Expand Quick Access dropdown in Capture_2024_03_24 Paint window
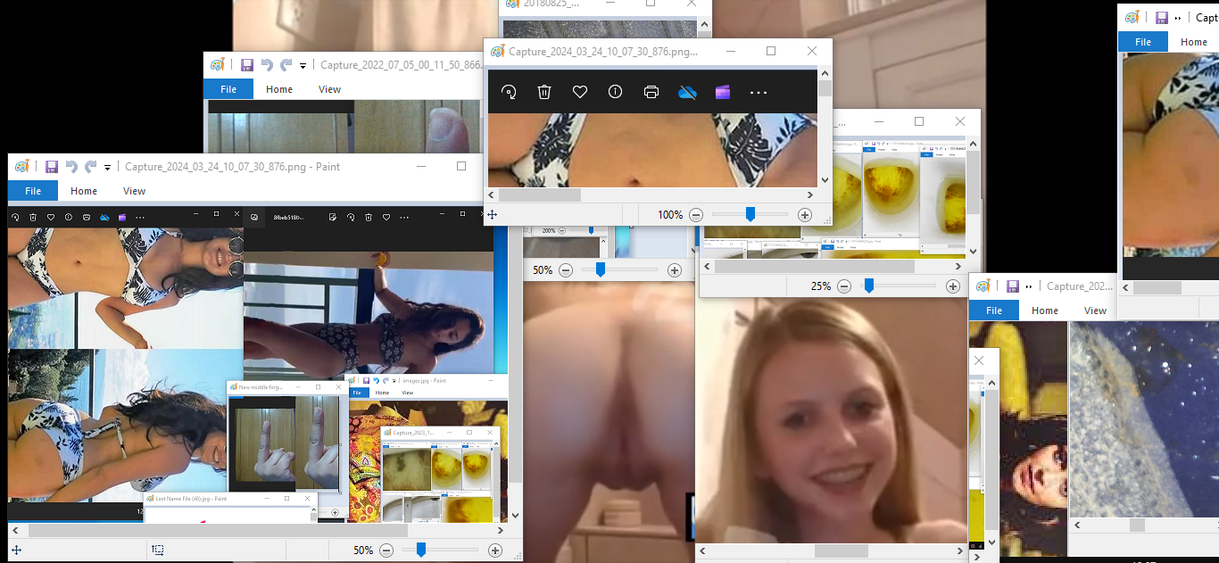Viewport: 1219px width, 563px height. [x=107, y=167]
